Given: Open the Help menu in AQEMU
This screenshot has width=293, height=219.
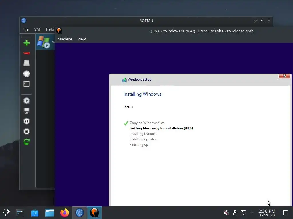Looking at the screenshot, I should coord(50,29).
